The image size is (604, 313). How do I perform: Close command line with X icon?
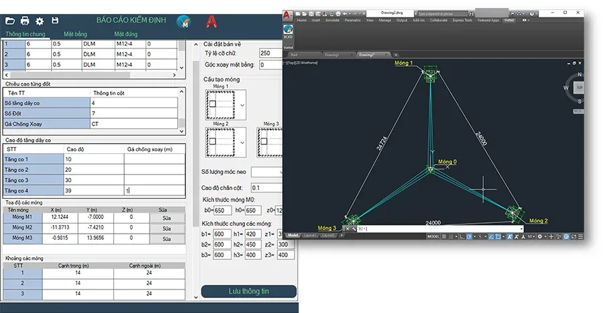click(x=347, y=228)
